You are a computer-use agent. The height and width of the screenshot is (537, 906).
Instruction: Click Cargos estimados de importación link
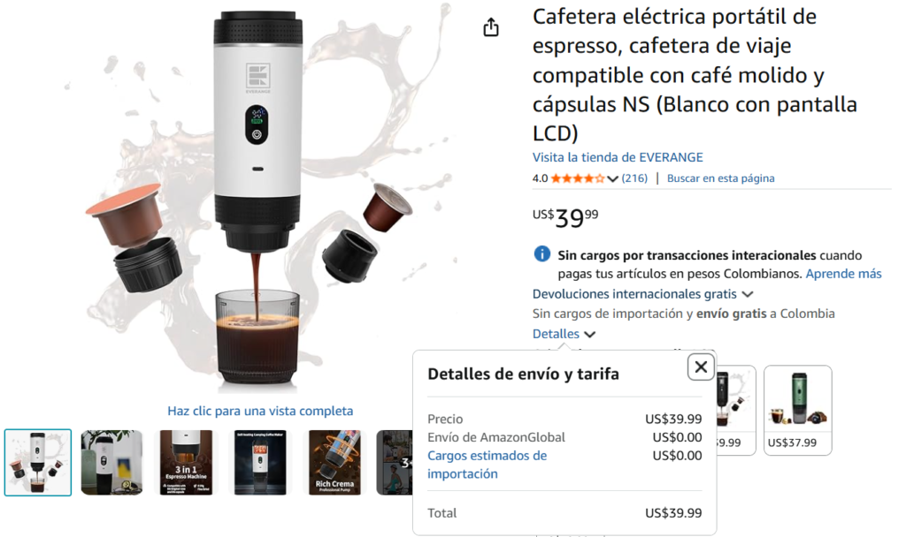(488, 465)
